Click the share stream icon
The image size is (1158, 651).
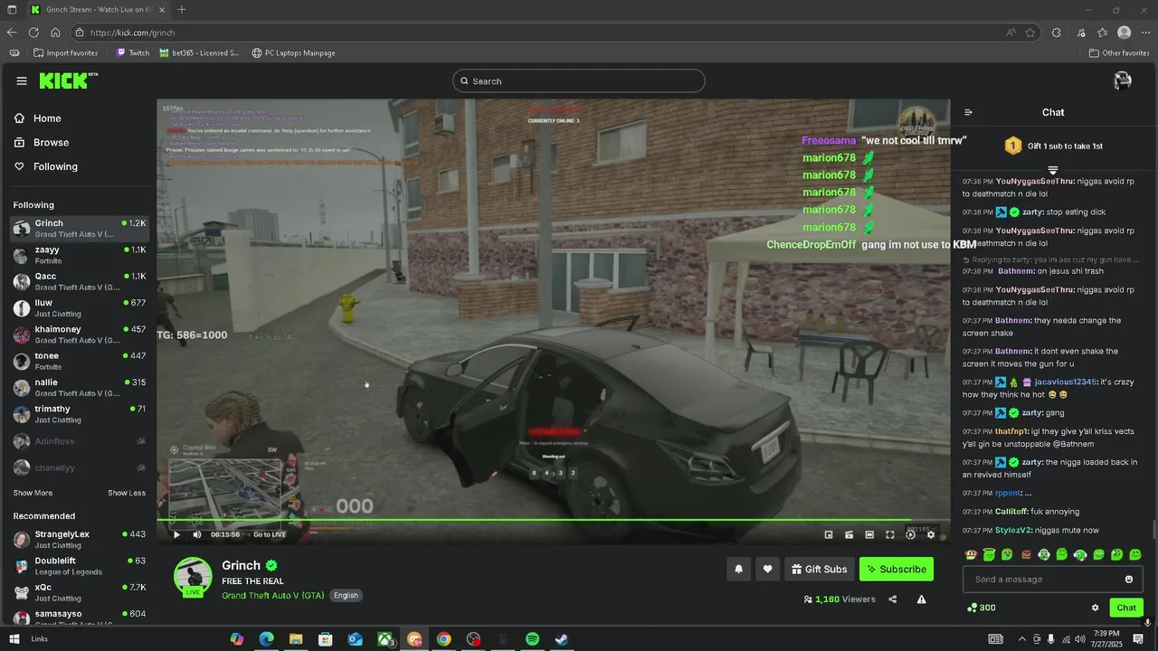[x=893, y=599]
